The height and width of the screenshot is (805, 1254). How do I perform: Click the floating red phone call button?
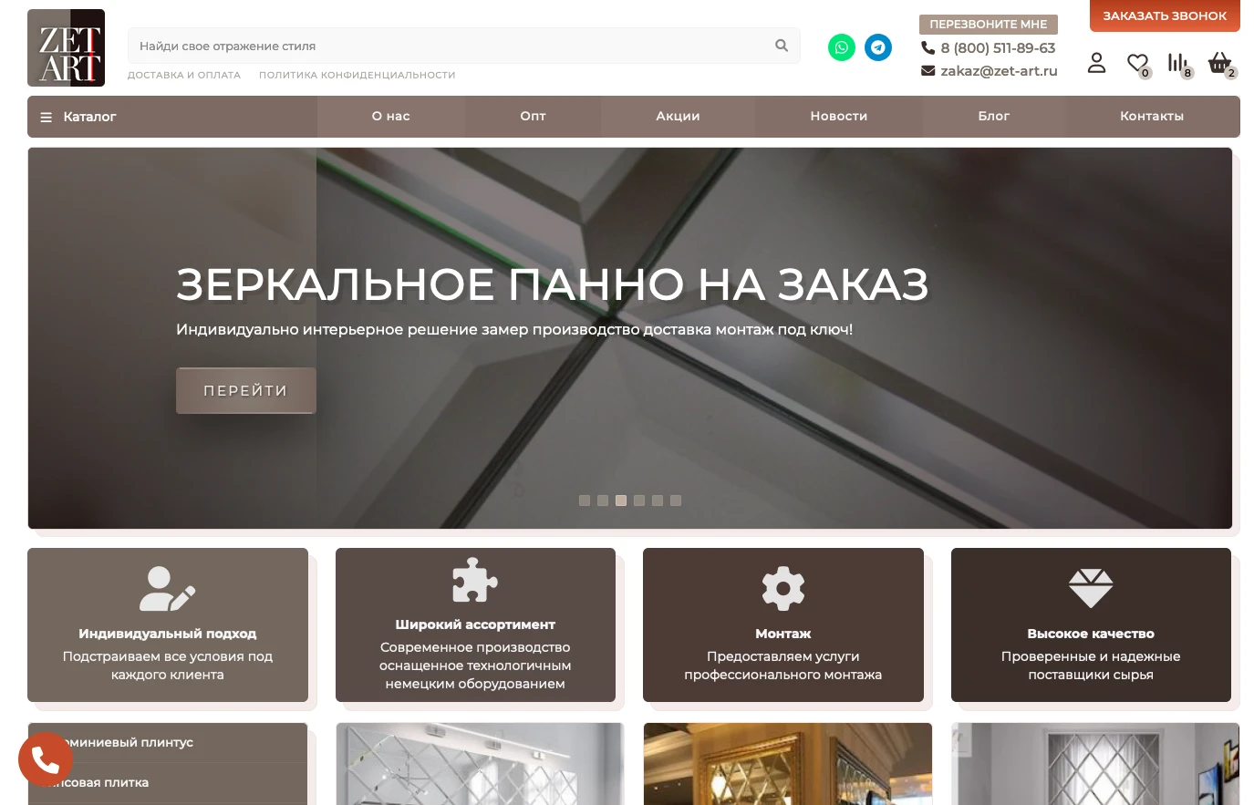pyautogui.click(x=46, y=759)
